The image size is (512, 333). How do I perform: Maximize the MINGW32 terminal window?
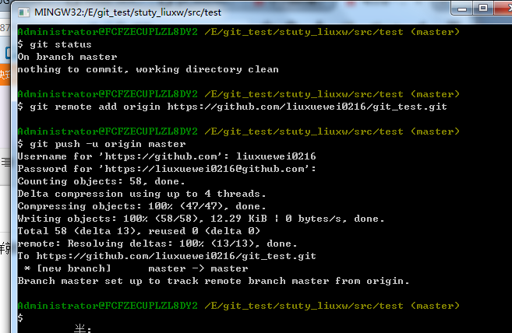click(483, 8)
